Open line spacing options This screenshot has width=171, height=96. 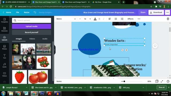122,19
